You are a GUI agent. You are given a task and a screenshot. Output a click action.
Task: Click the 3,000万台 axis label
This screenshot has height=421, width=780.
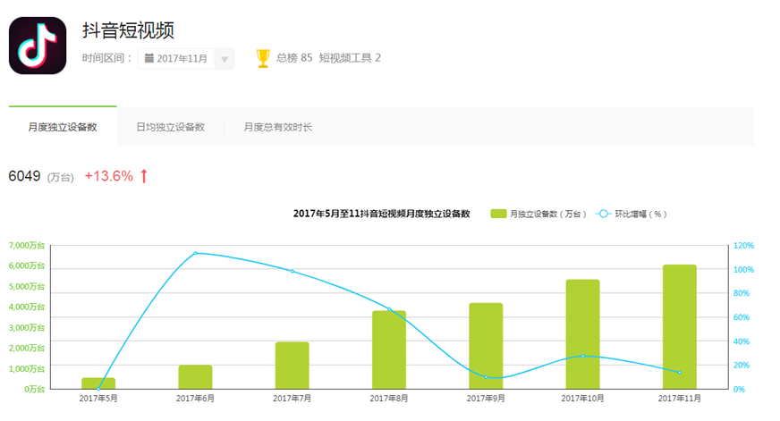click(x=27, y=327)
